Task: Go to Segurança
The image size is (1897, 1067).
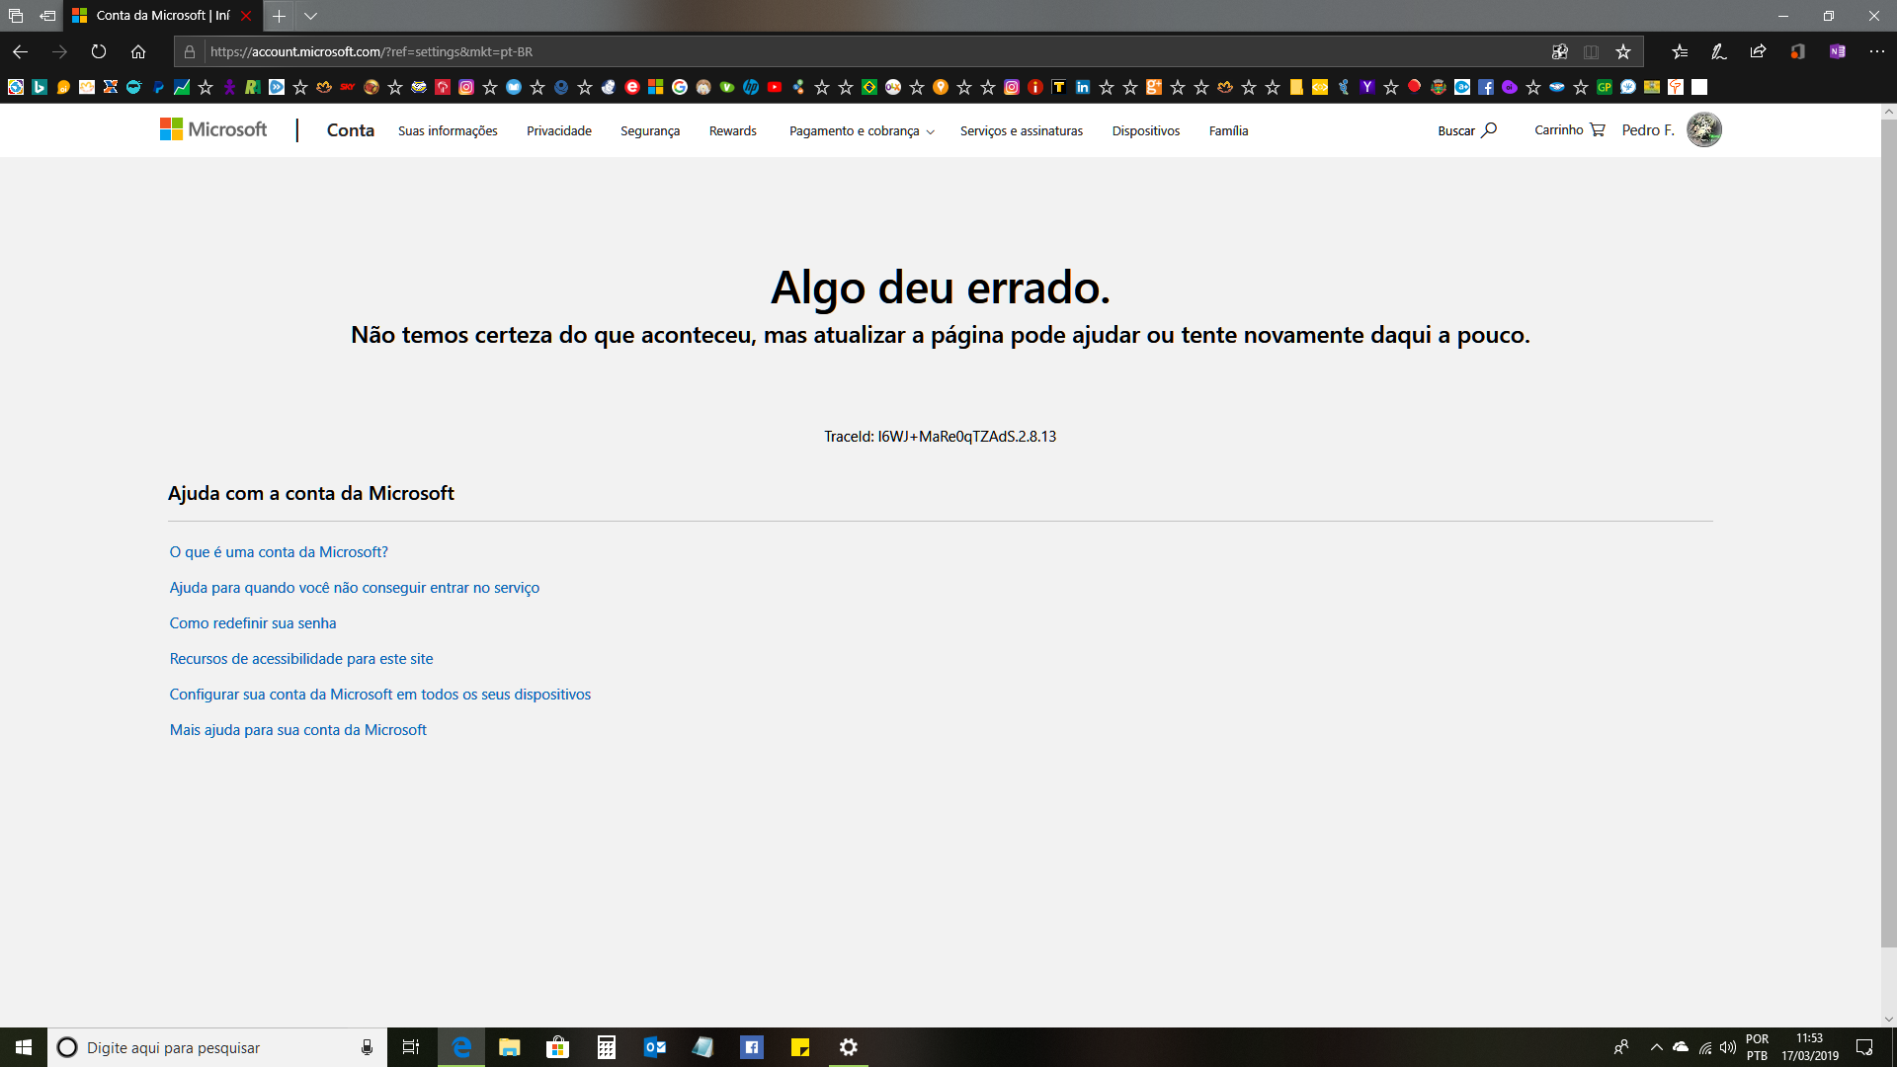Action: coord(650,130)
